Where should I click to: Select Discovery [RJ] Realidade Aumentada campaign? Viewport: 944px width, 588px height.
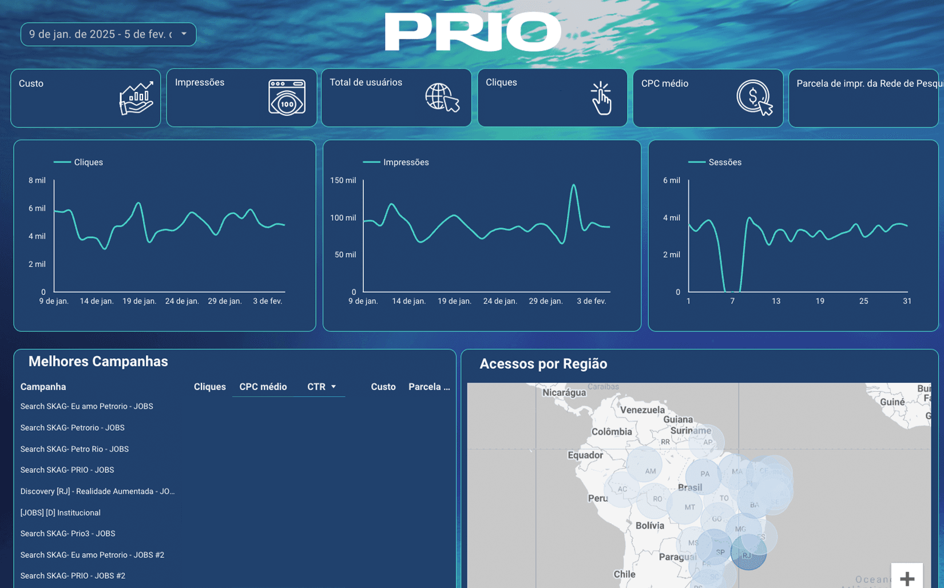pos(97,491)
